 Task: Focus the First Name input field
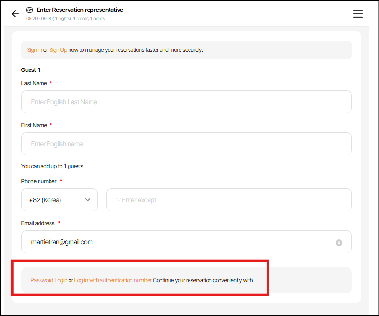(187, 144)
